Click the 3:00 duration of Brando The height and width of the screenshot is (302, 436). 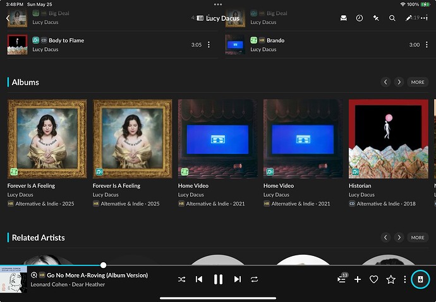pos(415,45)
